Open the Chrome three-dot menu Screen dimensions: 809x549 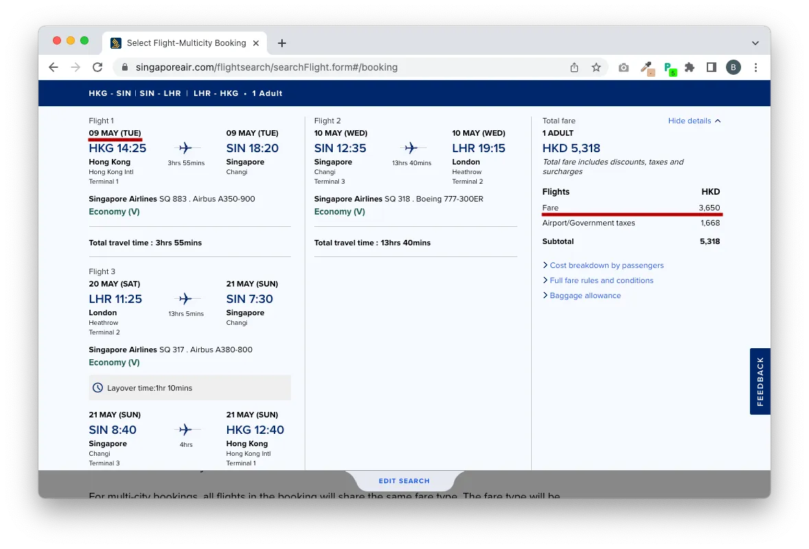[x=756, y=67]
